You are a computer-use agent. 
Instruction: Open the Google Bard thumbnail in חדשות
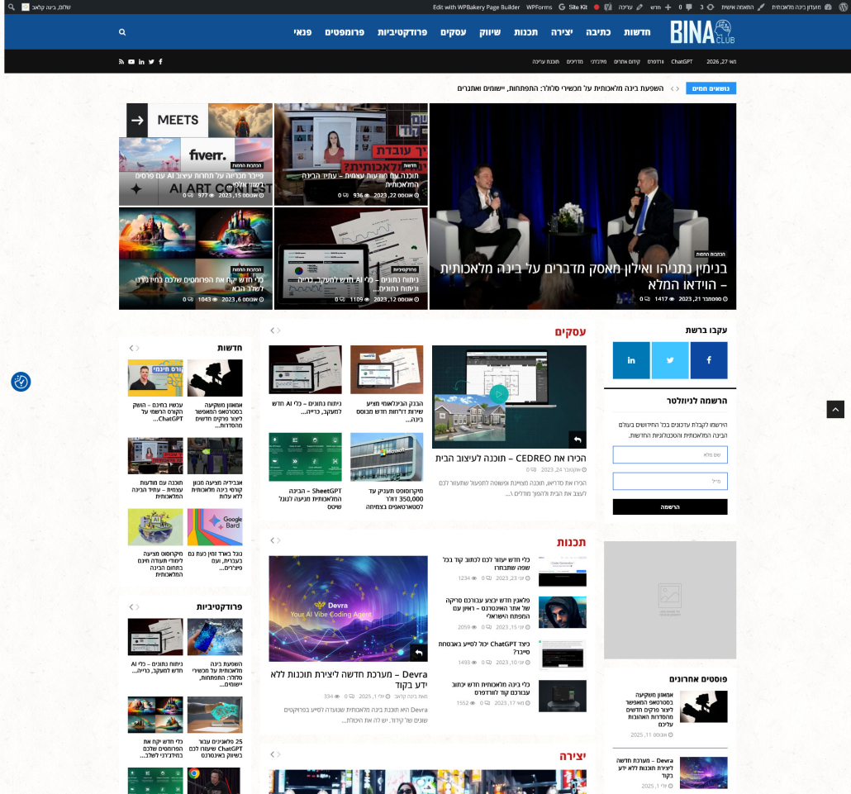[x=215, y=527]
